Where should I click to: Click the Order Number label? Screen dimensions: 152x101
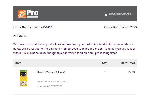click(24, 27)
